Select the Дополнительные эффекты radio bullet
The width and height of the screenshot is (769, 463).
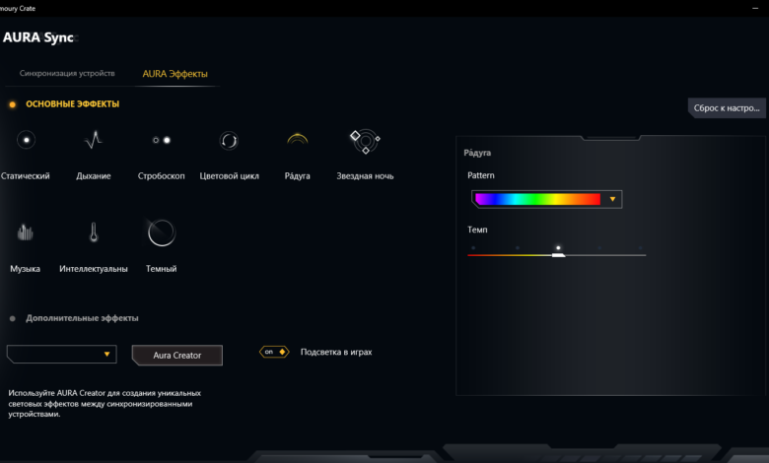[x=13, y=318]
